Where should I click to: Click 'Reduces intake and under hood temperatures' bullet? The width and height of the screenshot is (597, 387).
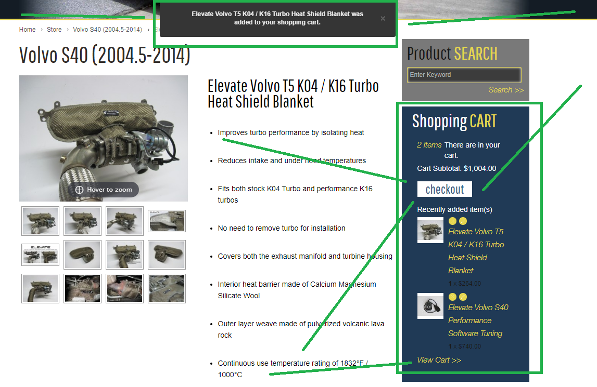291,161
